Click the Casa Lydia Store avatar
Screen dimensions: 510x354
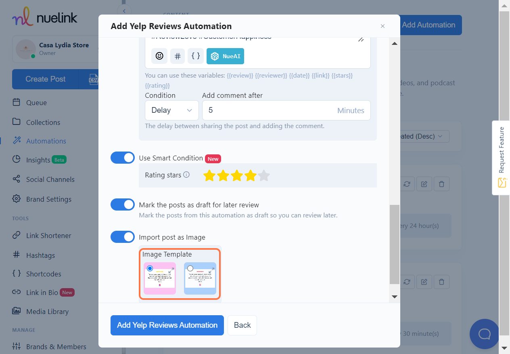(x=25, y=49)
